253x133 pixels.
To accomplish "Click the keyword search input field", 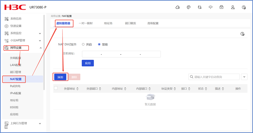I will pos(215,77).
